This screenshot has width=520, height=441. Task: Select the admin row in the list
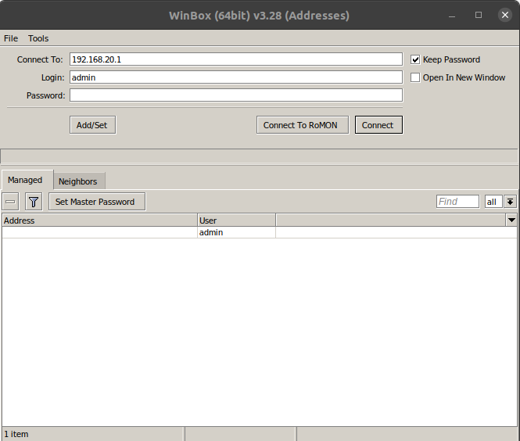click(x=211, y=232)
